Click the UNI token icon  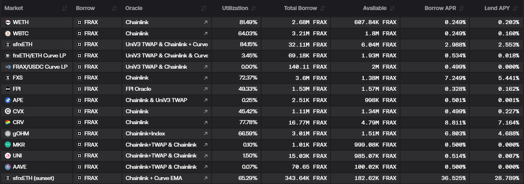[x=8, y=155]
